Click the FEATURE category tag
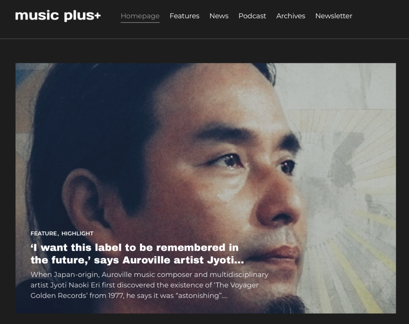This screenshot has width=409, height=324. point(44,233)
